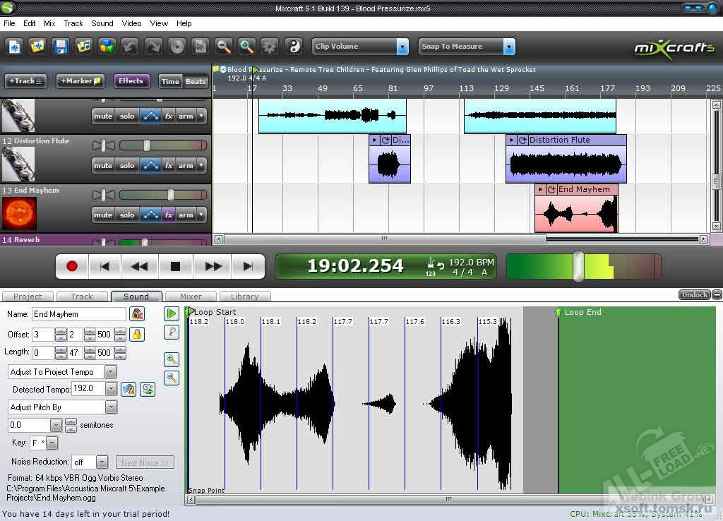Screen dimensions: 723x521
Task: Click zoom-in magnifier in Sound waveform panel
Action: (x=172, y=359)
